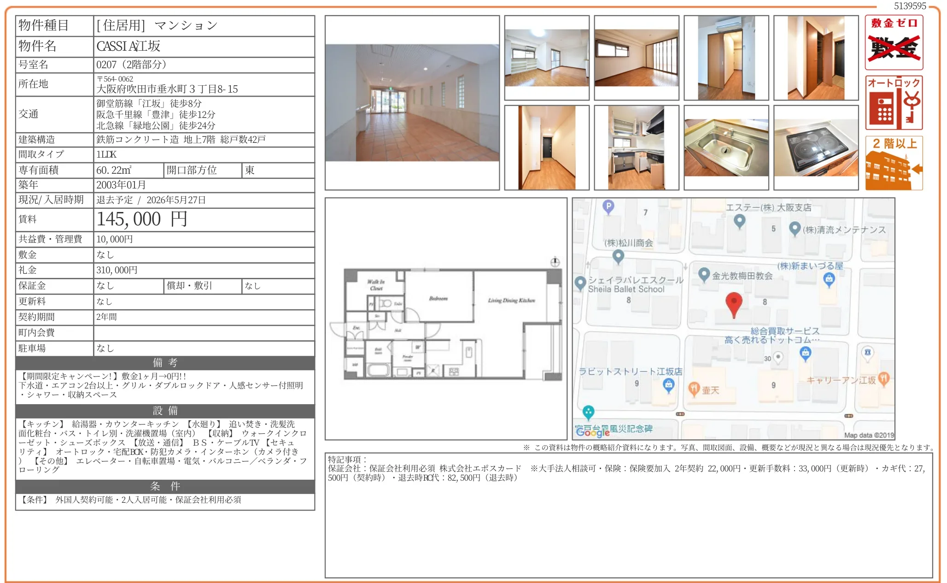This screenshot has height=583, width=947.
Task: Select the オートロック auto-lock intercom icon
Action: pyautogui.click(x=894, y=101)
